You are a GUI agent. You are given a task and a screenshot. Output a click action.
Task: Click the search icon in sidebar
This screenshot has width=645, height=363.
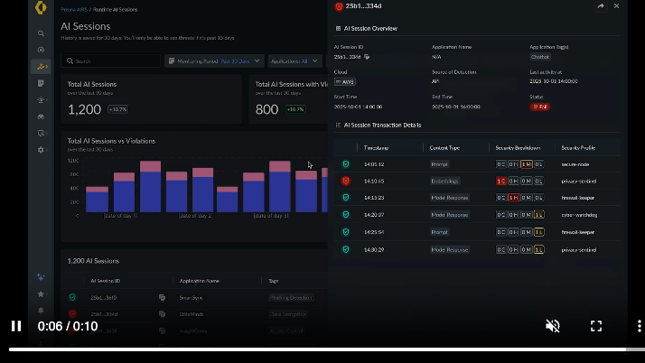pyautogui.click(x=41, y=33)
